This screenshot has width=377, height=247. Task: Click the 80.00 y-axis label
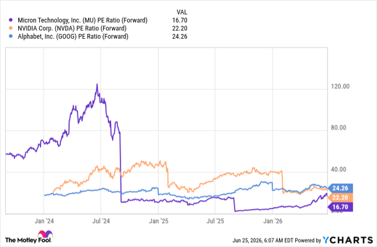coord(339,128)
